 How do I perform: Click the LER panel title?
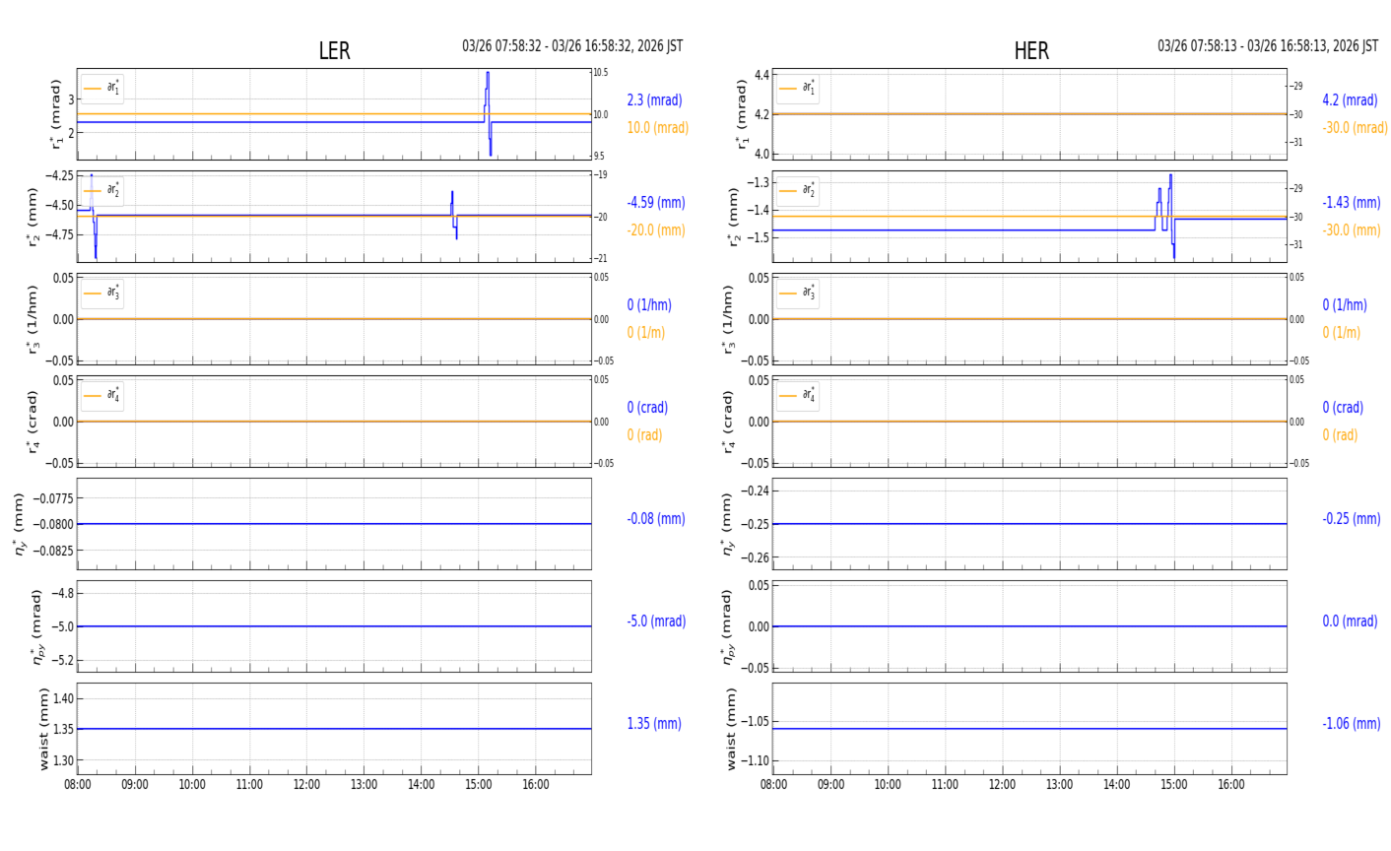334,51
